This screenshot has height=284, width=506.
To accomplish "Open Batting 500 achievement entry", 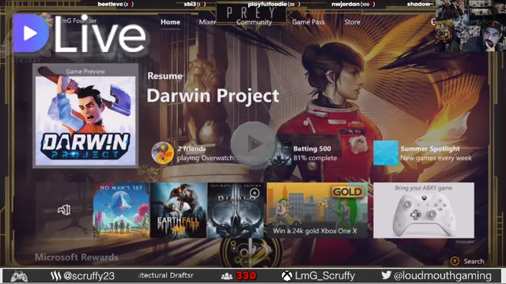I will pyautogui.click(x=304, y=153).
